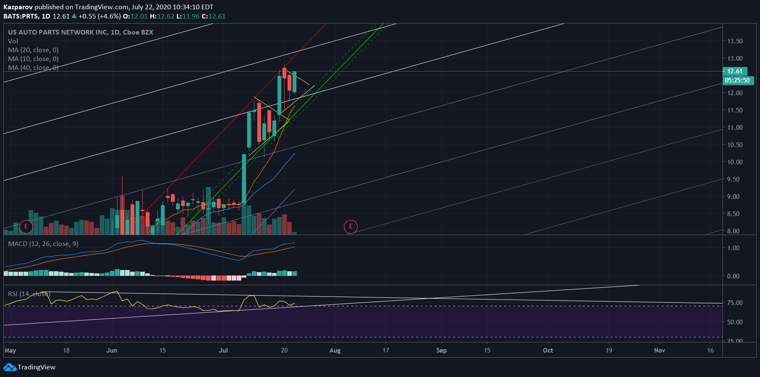Viewport: 760px width, 377px height.
Task: Click the 20 date label on time axis
Action: pos(284,350)
